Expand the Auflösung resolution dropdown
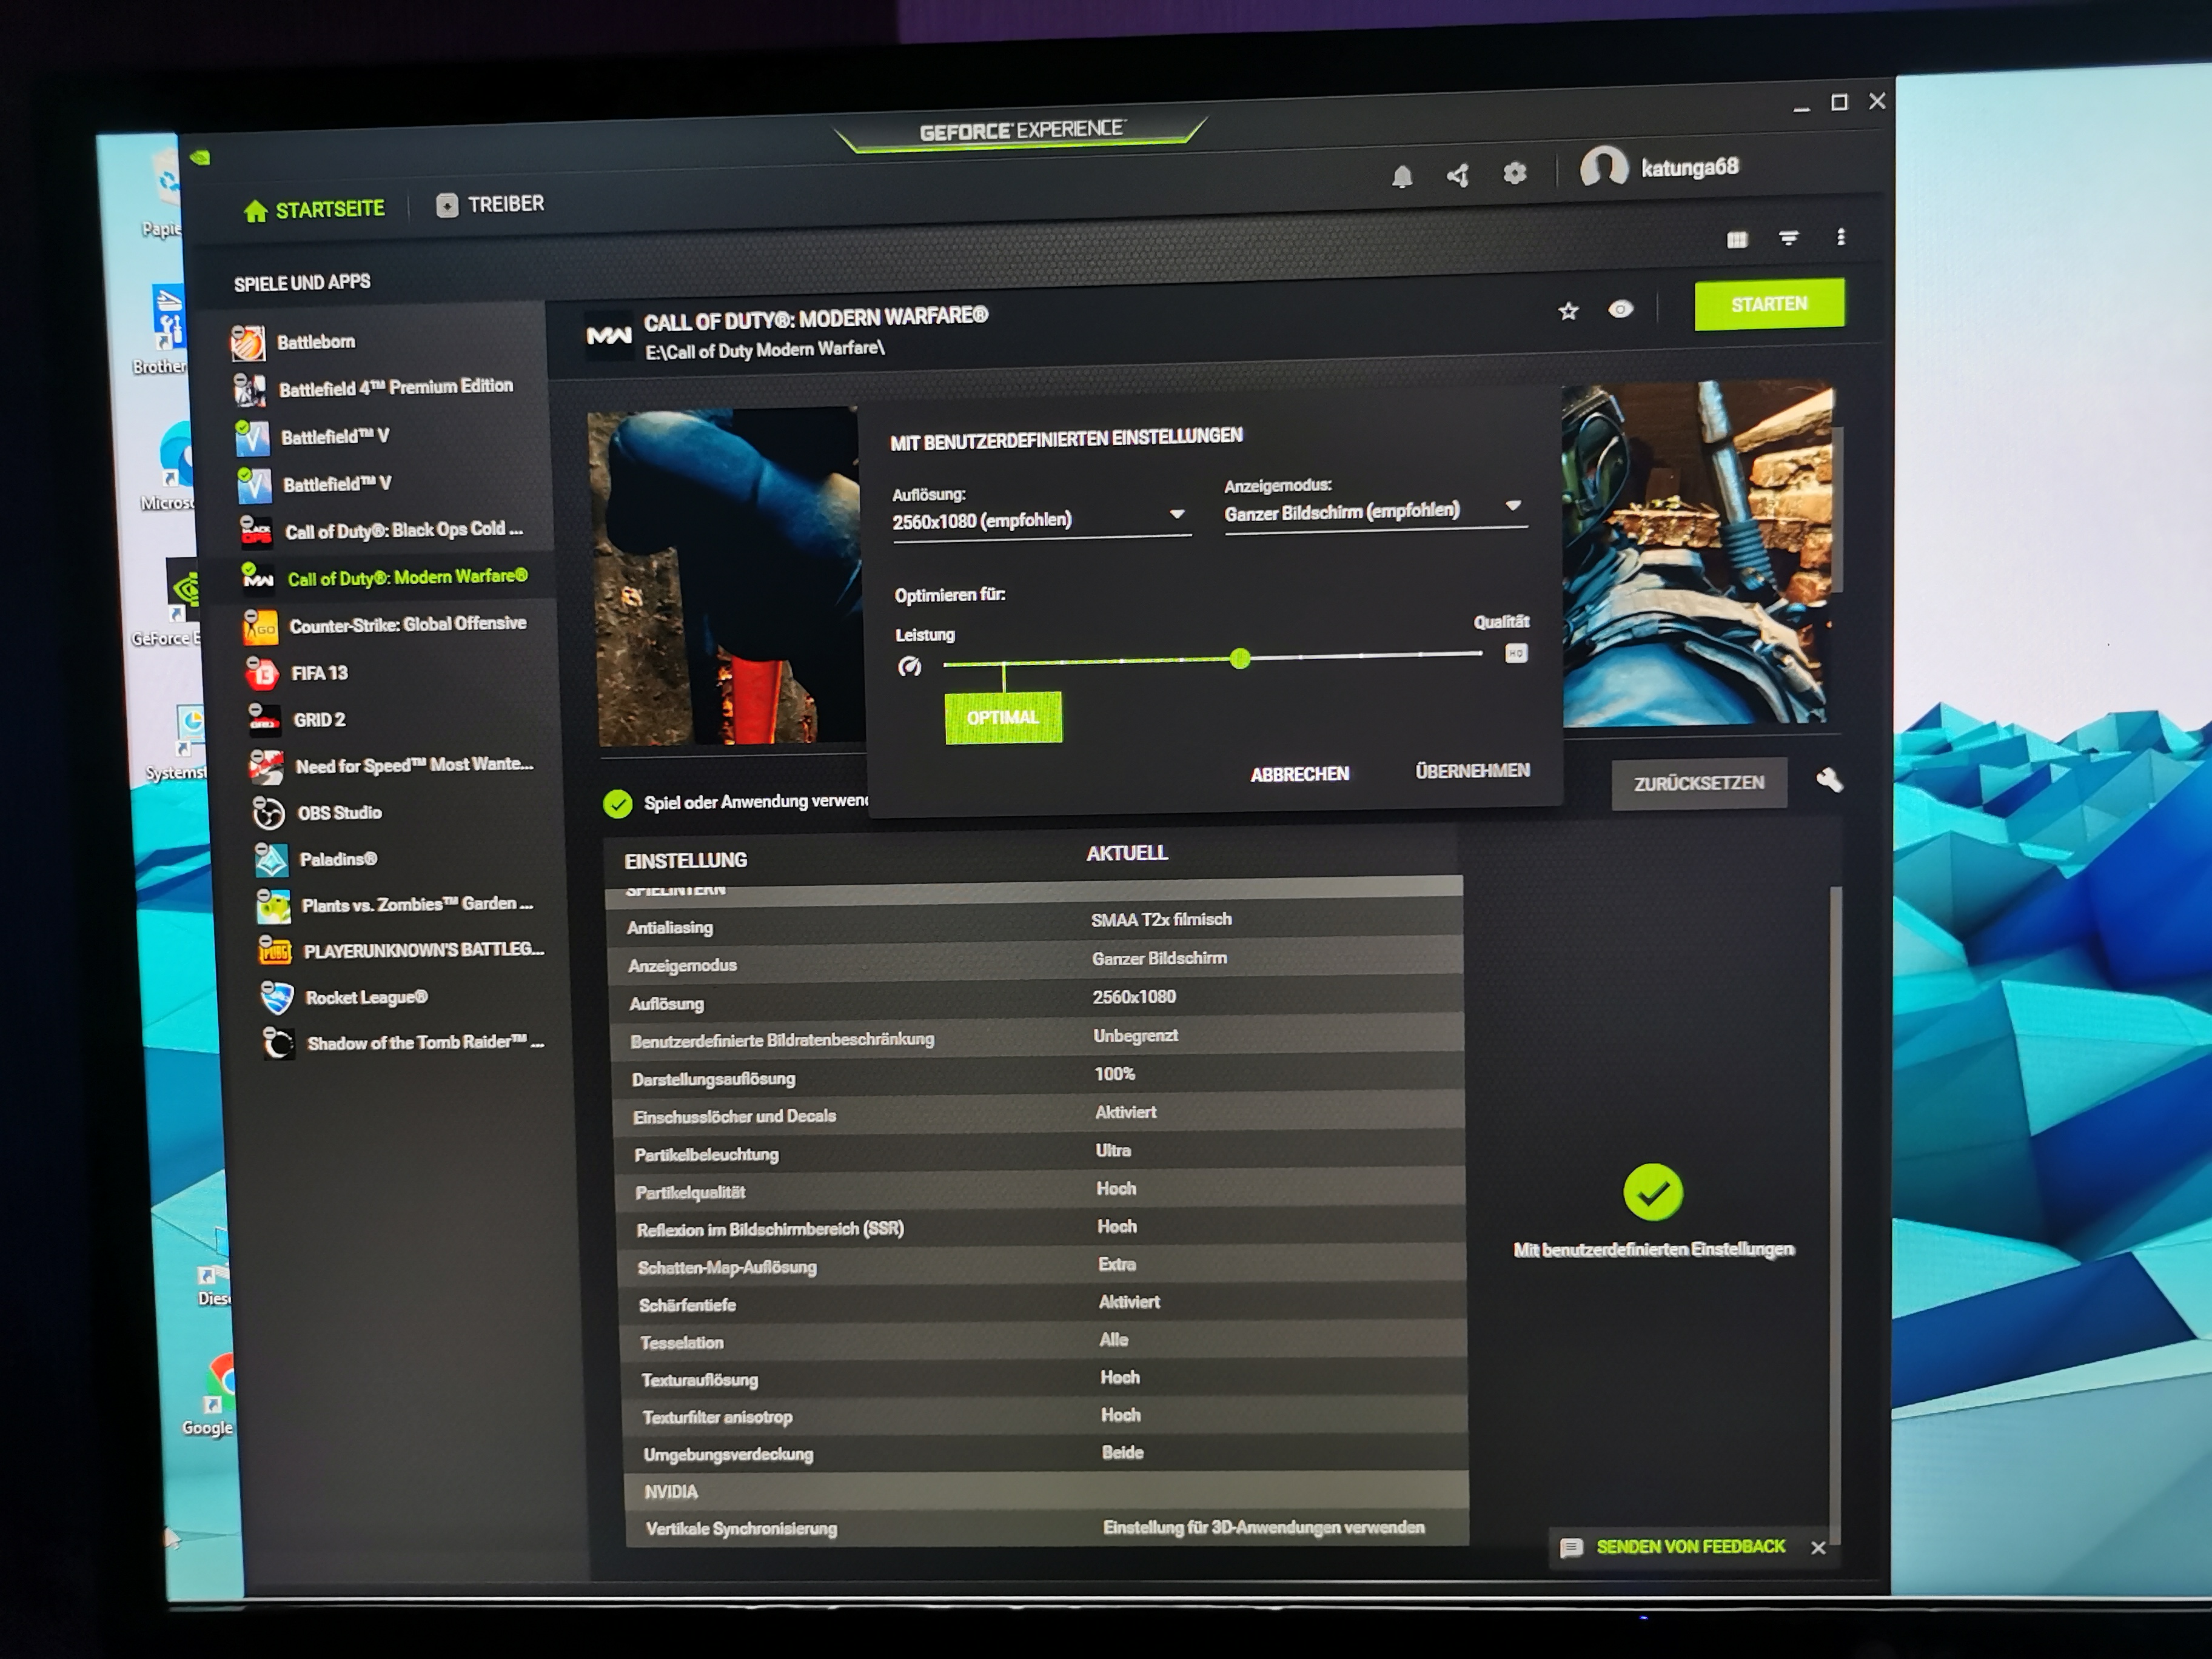 coord(1177,514)
